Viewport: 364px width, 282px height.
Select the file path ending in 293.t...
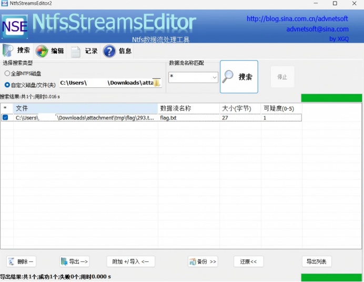point(85,118)
